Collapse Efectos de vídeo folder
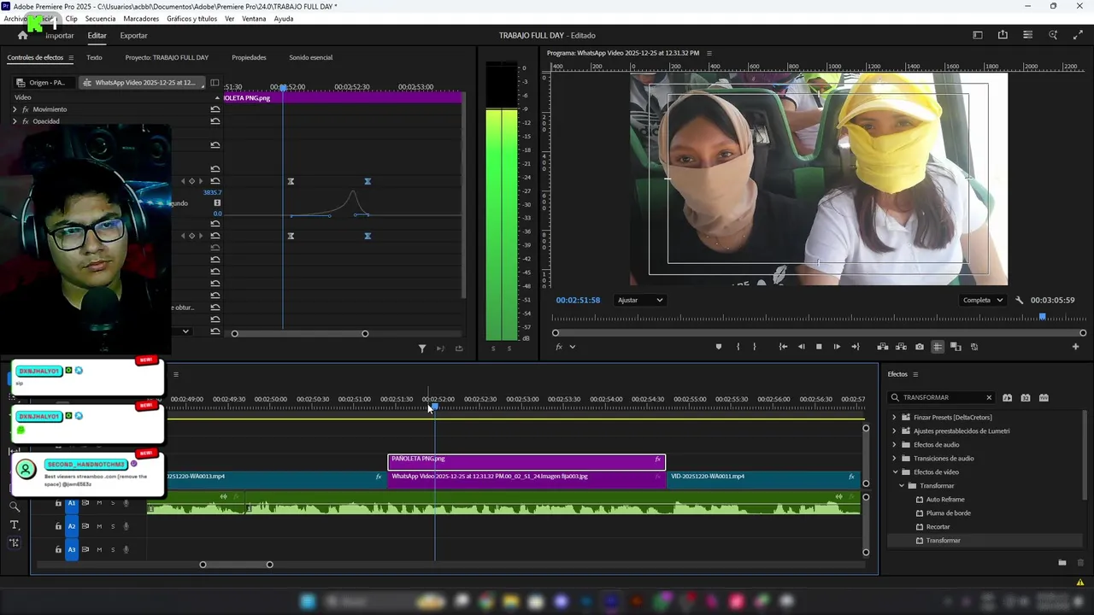 pyautogui.click(x=895, y=472)
